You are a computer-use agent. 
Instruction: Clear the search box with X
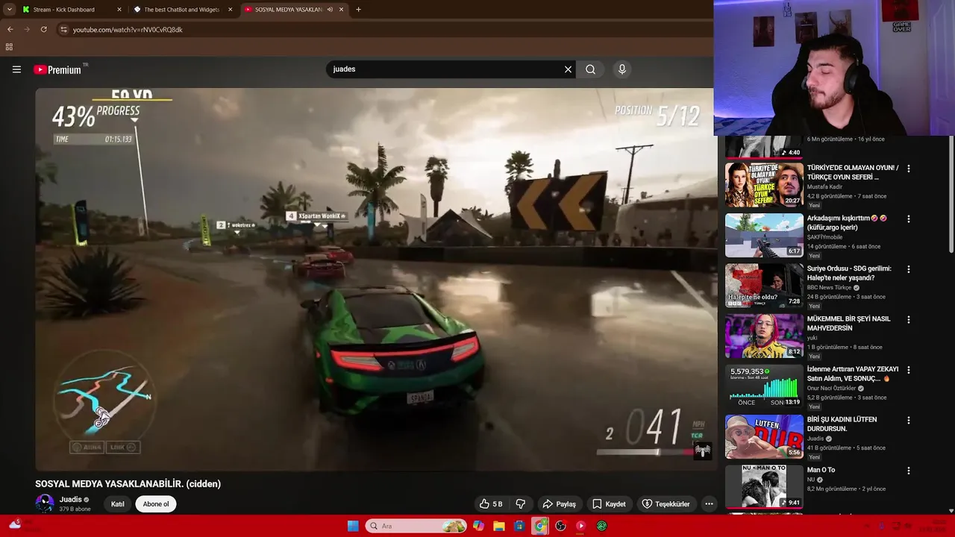[x=568, y=69]
